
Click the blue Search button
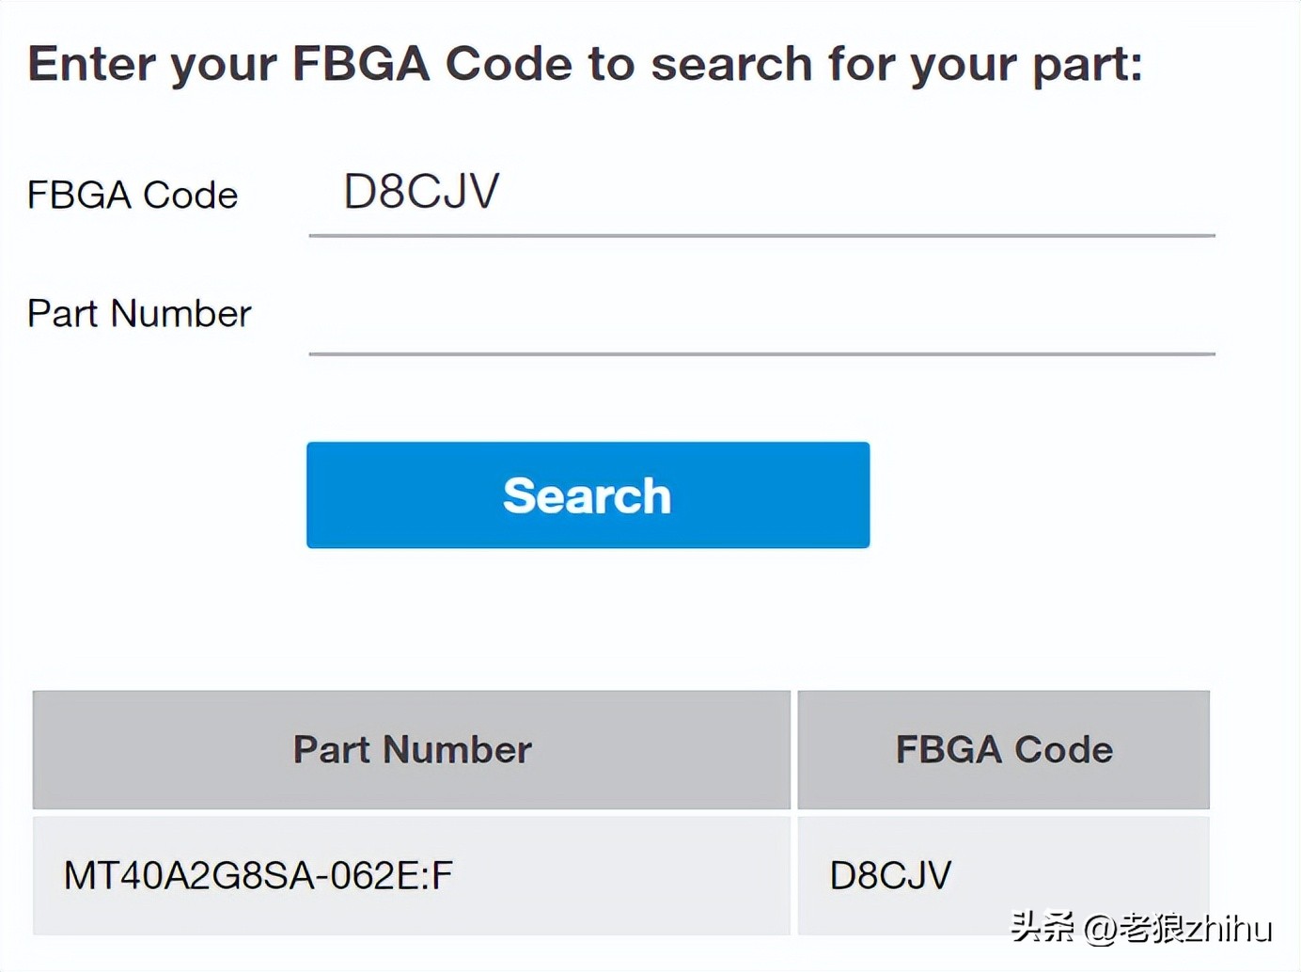[588, 494]
